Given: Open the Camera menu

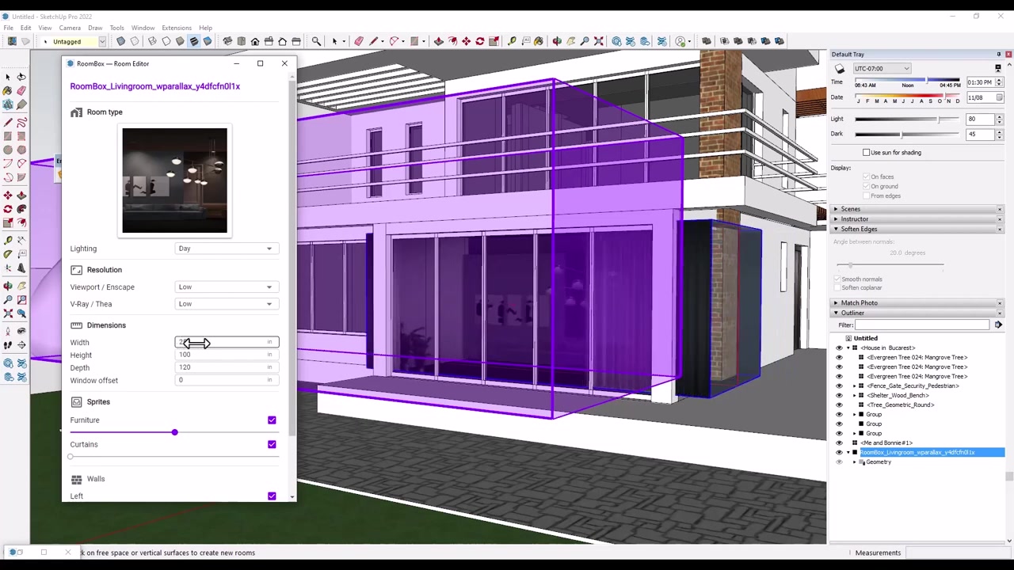Looking at the screenshot, I should click(70, 27).
